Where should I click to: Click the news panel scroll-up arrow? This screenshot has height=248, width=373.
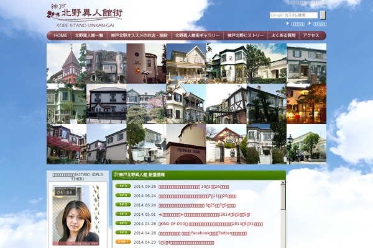pyautogui.click(x=283, y=183)
